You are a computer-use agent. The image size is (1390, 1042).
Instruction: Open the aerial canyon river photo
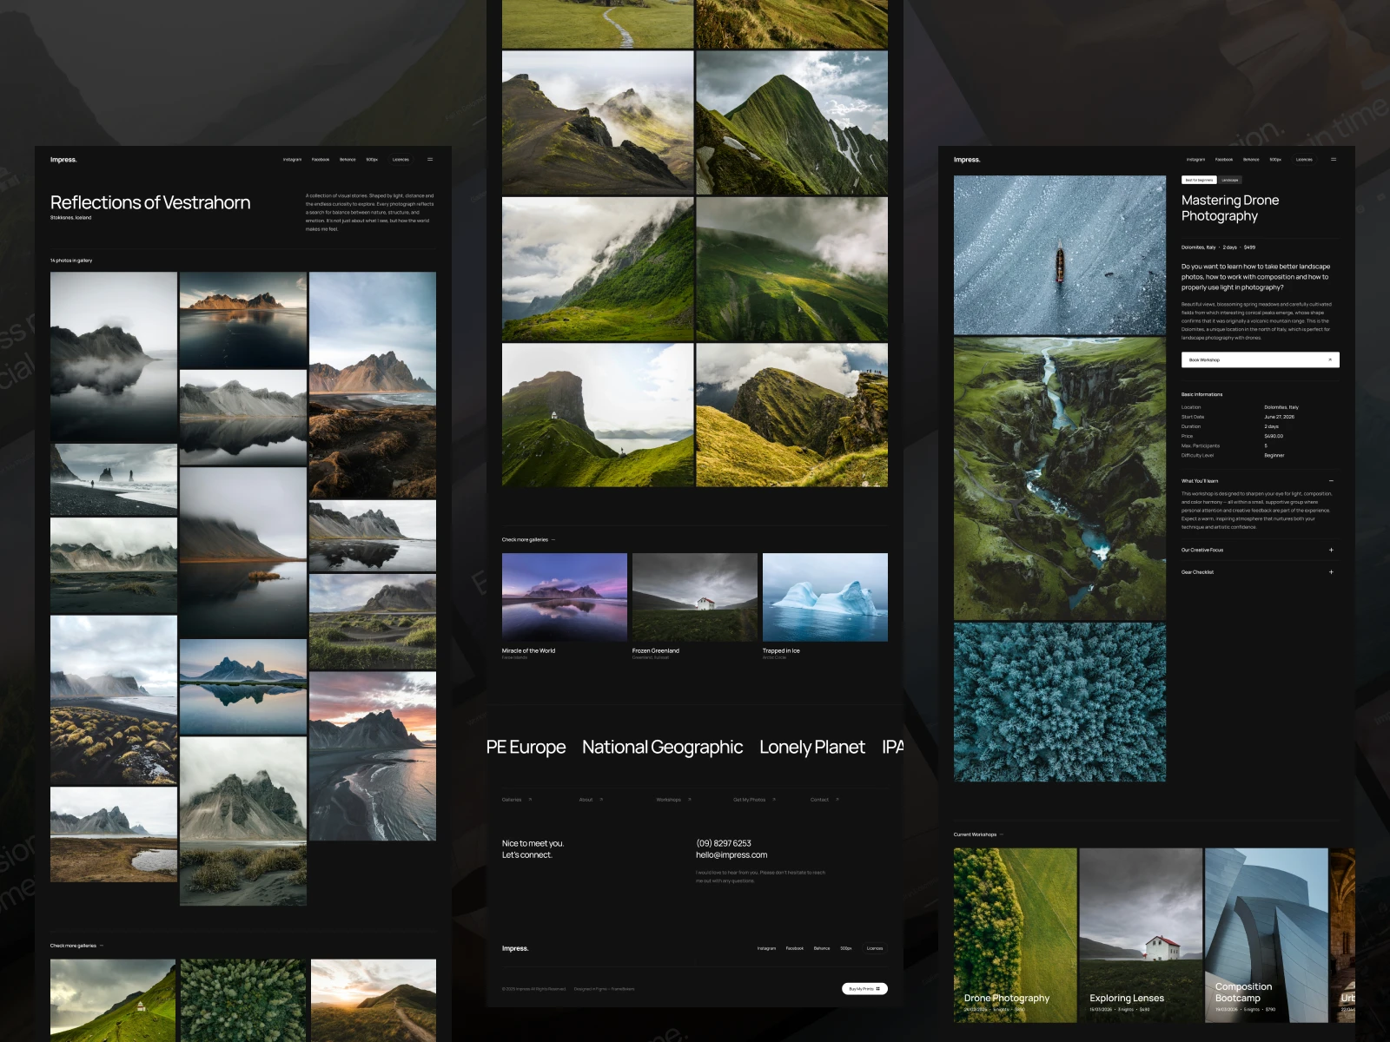point(1060,478)
